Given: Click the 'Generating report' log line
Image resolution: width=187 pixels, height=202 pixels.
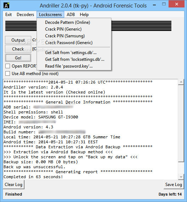Looking at the screenshot, I should pyautogui.click(x=78, y=172).
